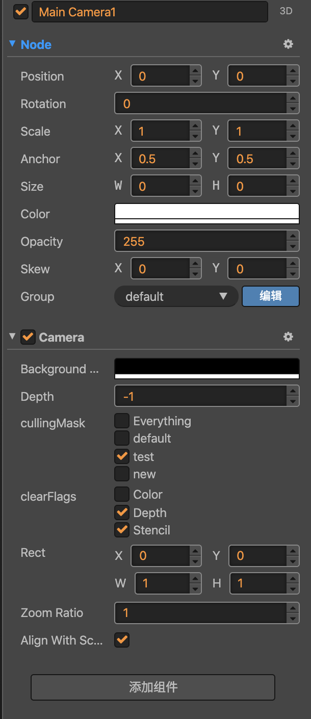Click the 添加组件 add component button
Image resolution: width=311 pixels, height=719 pixels.
(x=153, y=687)
